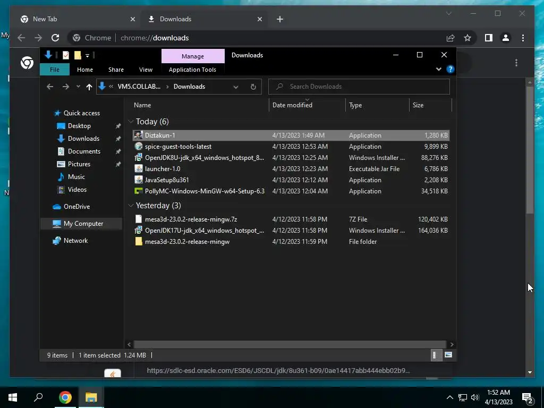Screen dimensions: 544x408
Task: Select JavaSetup8u361 file
Action: coord(291,180)
